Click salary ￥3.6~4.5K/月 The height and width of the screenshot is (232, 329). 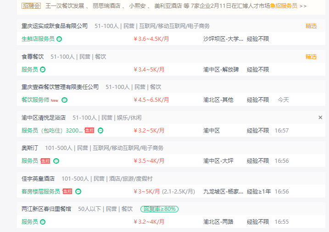point(151,39)
